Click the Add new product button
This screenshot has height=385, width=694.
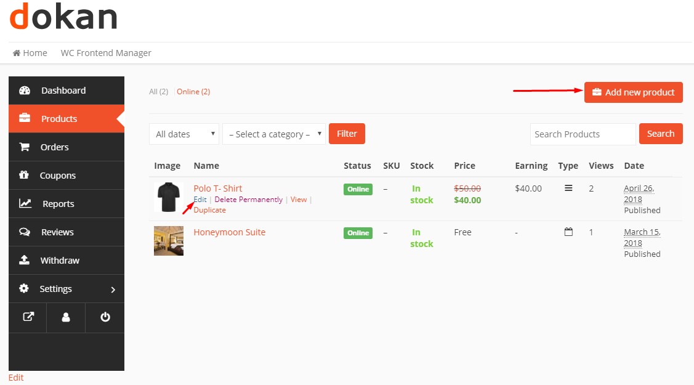pyautogui.click(x=634, y=92)
